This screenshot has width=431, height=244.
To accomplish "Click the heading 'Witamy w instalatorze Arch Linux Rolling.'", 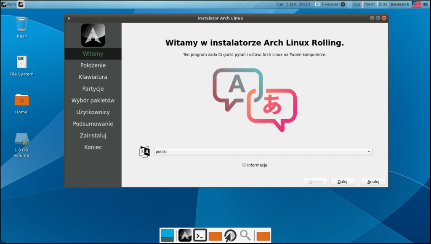I will point(255,43).
